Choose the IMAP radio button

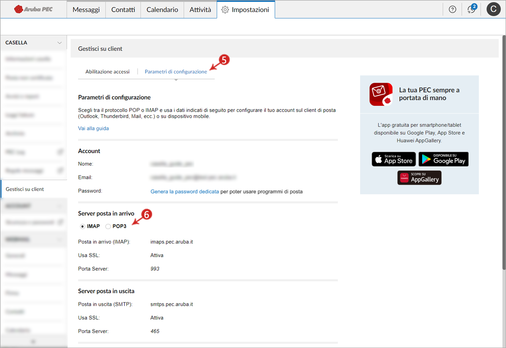[83, 227]
